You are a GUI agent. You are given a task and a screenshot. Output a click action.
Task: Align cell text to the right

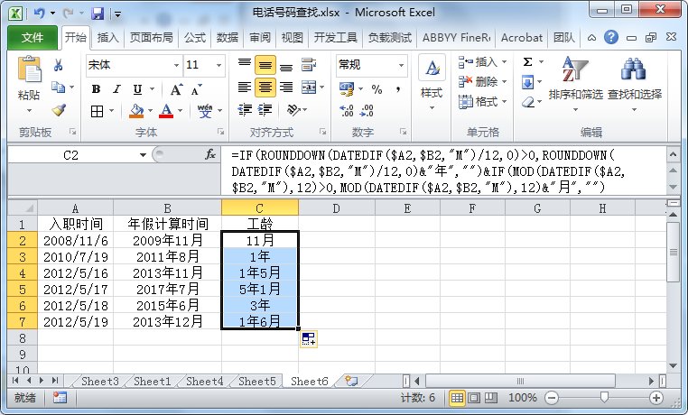(x=286, y=88)
